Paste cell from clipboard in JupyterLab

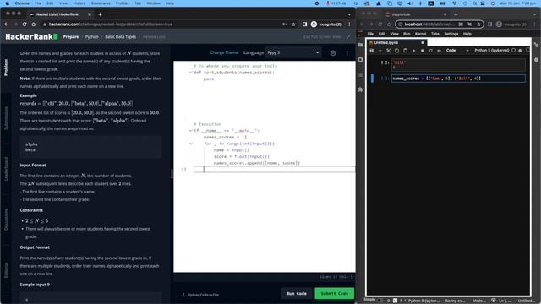[405, 51]
